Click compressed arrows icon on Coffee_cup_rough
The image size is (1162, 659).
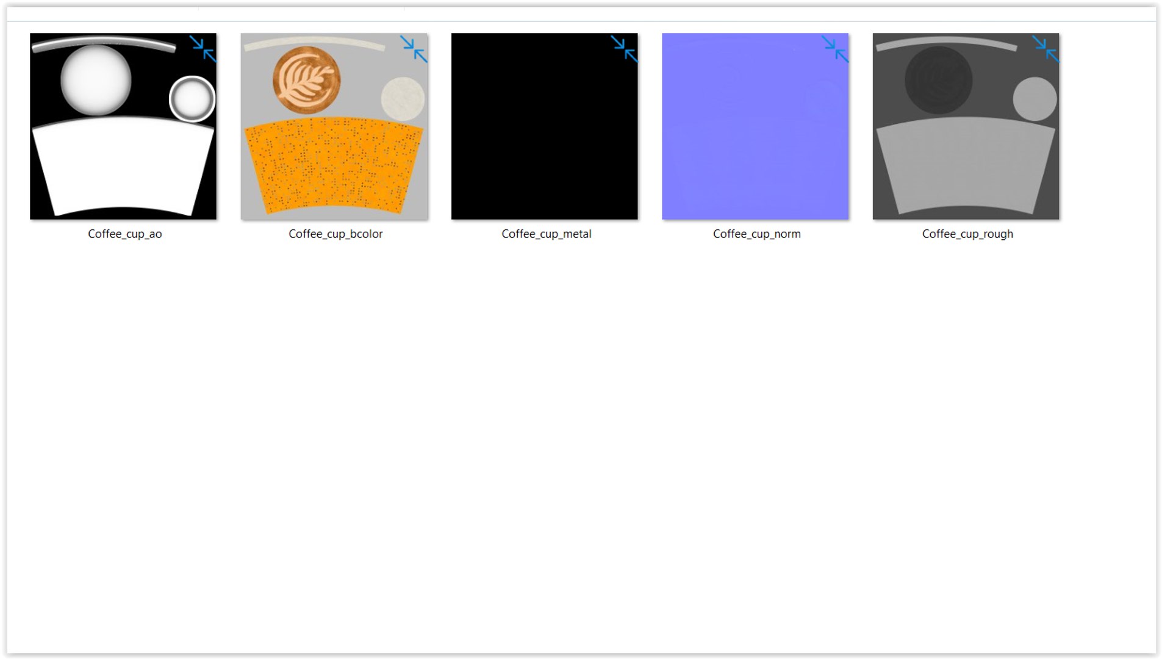[1045, 49]
